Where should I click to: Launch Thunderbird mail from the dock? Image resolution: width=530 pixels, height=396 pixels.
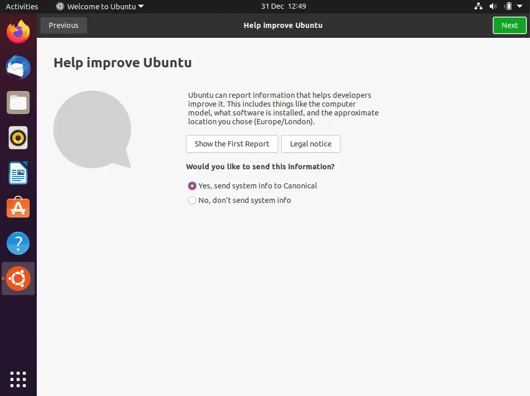click(18, 67)
